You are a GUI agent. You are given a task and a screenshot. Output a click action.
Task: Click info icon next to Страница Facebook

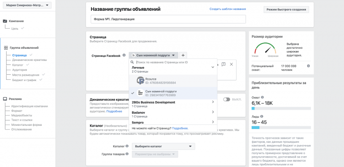pyautogui.click(x=124, y=56)
